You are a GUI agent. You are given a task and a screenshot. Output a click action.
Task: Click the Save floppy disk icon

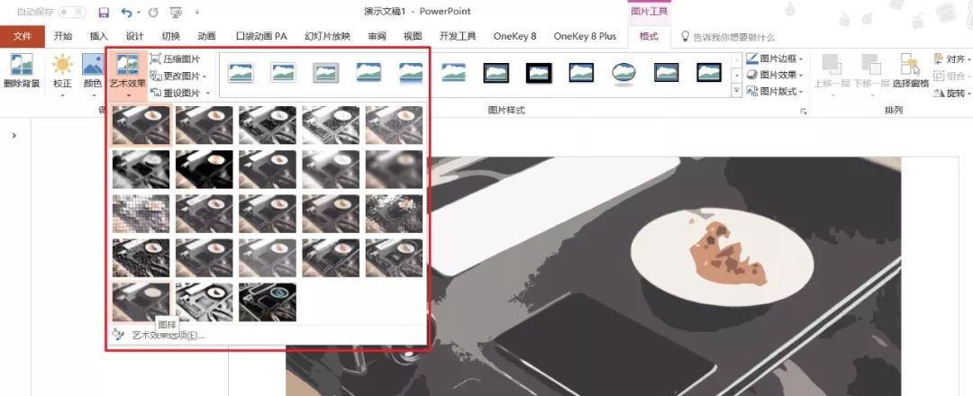[105, 12]
